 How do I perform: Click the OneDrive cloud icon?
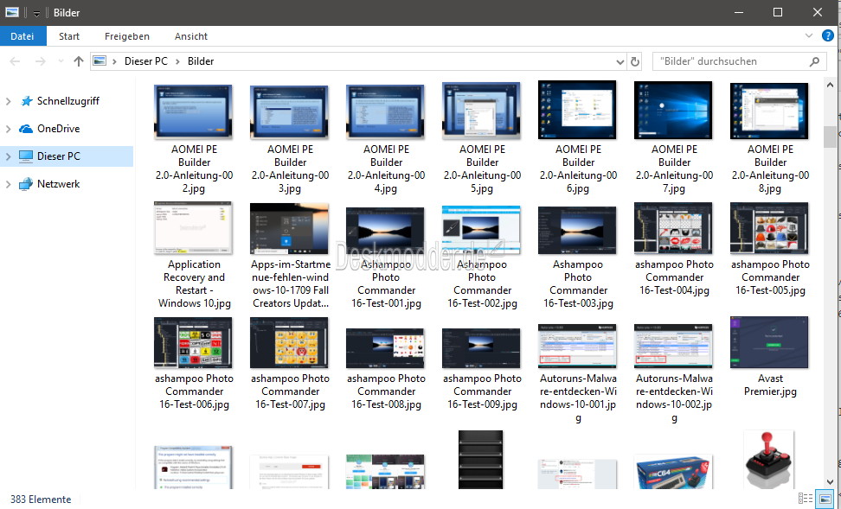(26, 129)
